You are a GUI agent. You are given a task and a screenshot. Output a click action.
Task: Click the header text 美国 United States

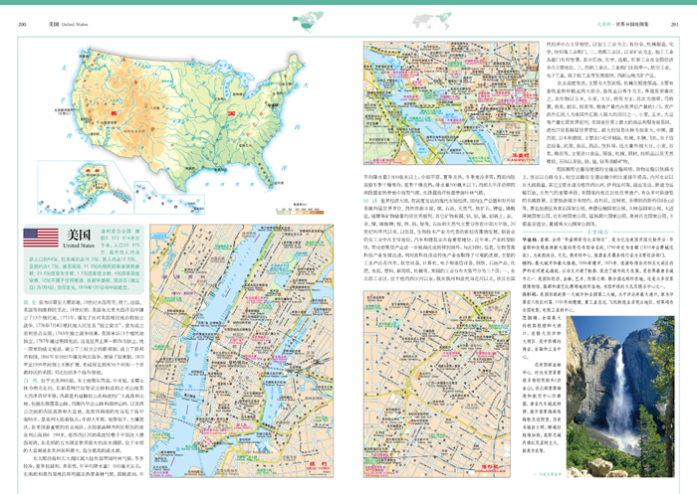68,22
